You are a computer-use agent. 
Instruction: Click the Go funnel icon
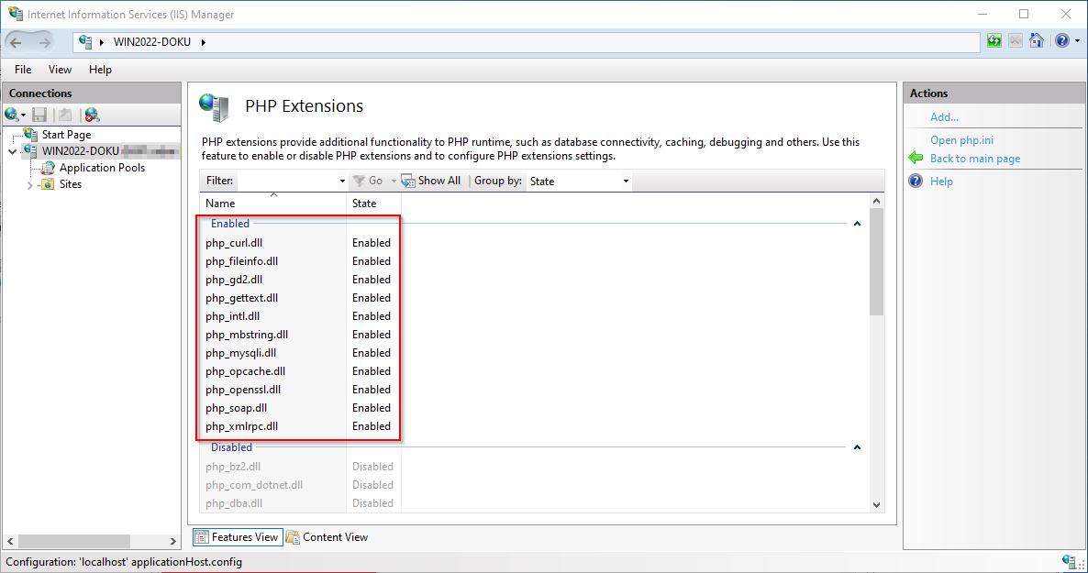click(359, 181)
